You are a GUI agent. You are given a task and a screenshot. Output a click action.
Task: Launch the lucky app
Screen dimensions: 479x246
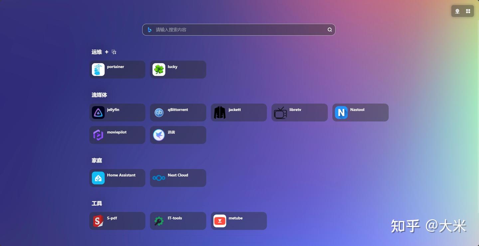(178, 69)
